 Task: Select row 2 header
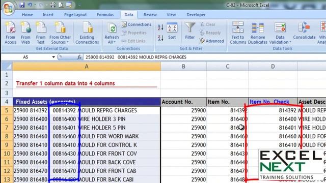pos(7,83)
